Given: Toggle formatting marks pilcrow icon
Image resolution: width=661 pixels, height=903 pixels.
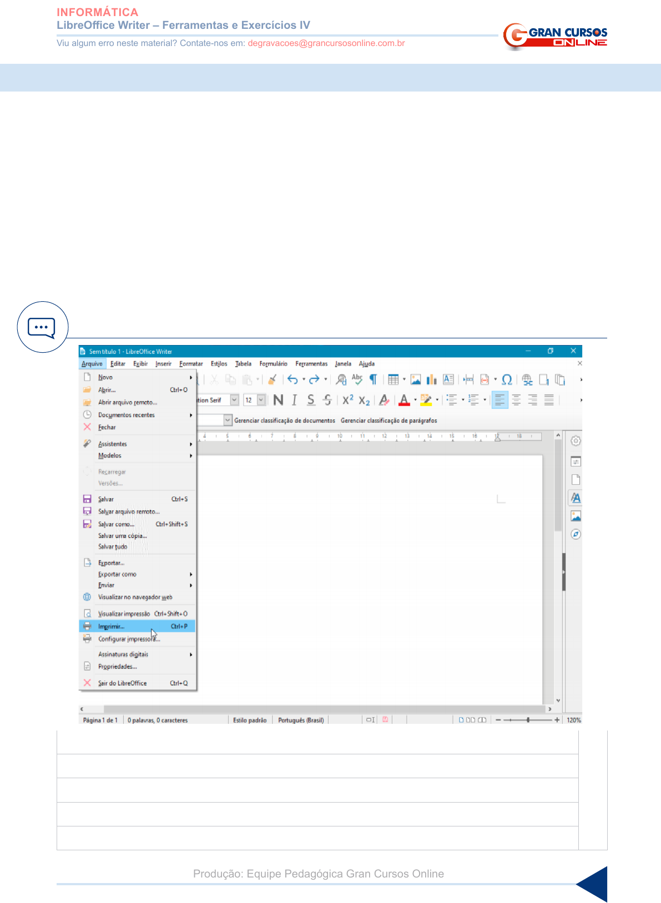Looking at the screenshot, I should [374, 380].
